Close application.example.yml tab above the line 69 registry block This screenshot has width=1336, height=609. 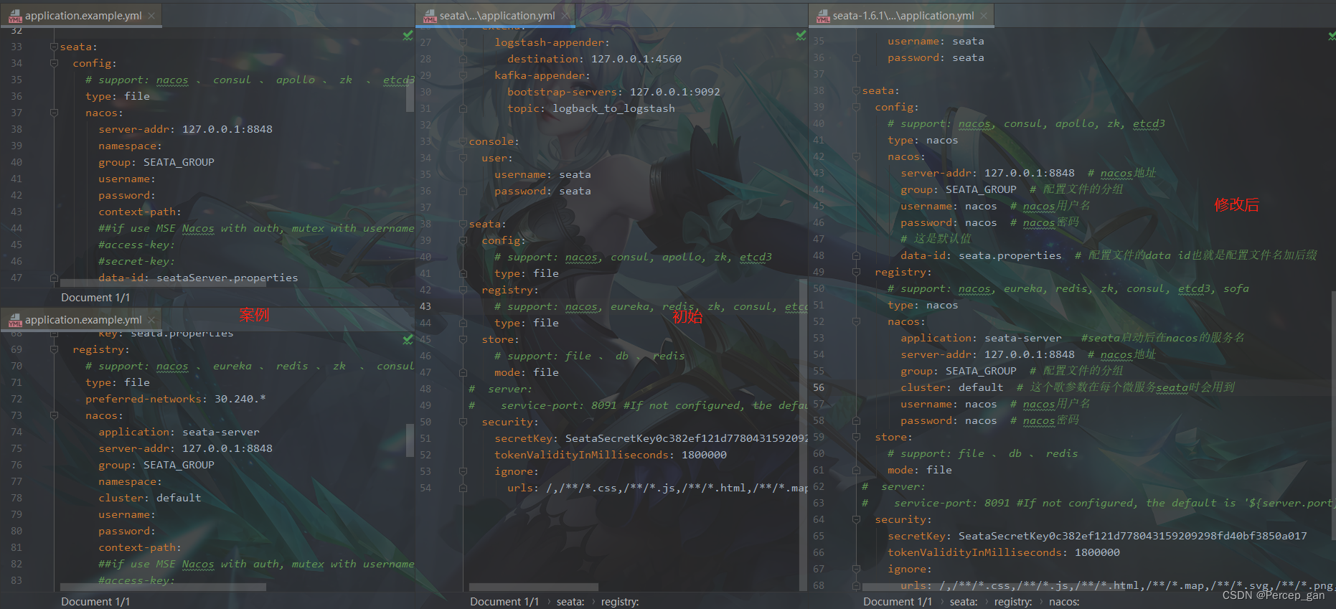(151, 319)
